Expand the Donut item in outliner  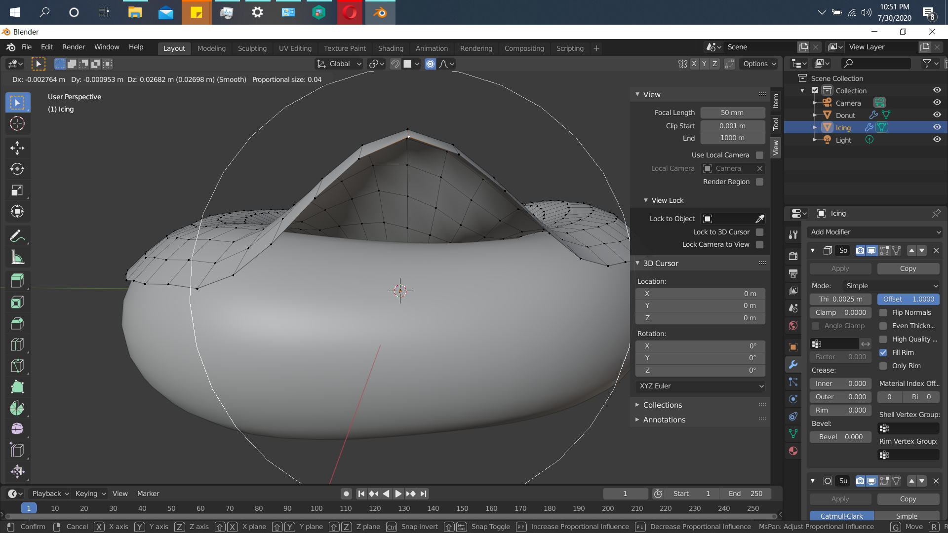[x=815, y=115]
